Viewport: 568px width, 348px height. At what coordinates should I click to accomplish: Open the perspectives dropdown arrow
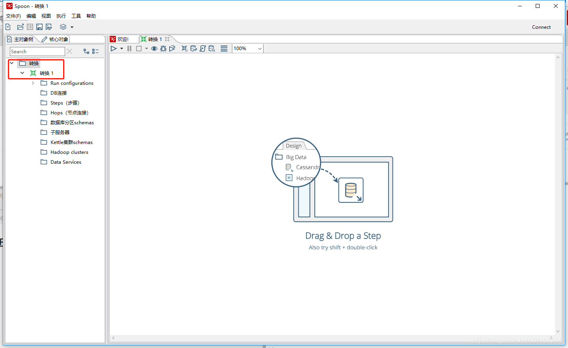[x=72, y=27]
